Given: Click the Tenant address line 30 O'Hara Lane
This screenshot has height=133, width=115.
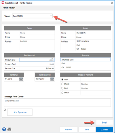Looking at the screenshot, I should pos(83,41).
